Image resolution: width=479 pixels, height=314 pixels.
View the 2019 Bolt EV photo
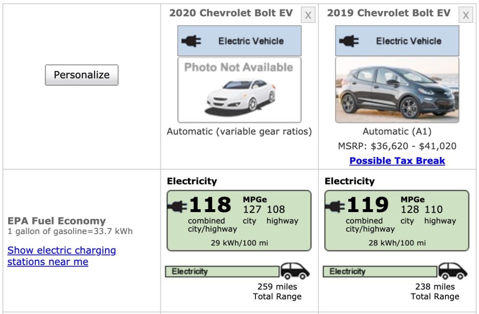click(398, 90)
